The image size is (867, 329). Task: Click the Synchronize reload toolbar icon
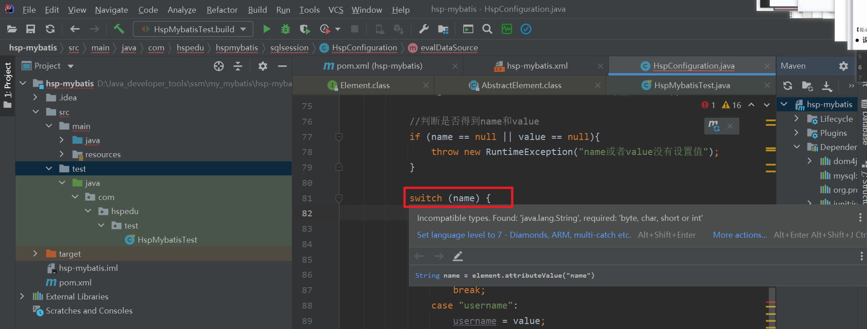(50, 29)
